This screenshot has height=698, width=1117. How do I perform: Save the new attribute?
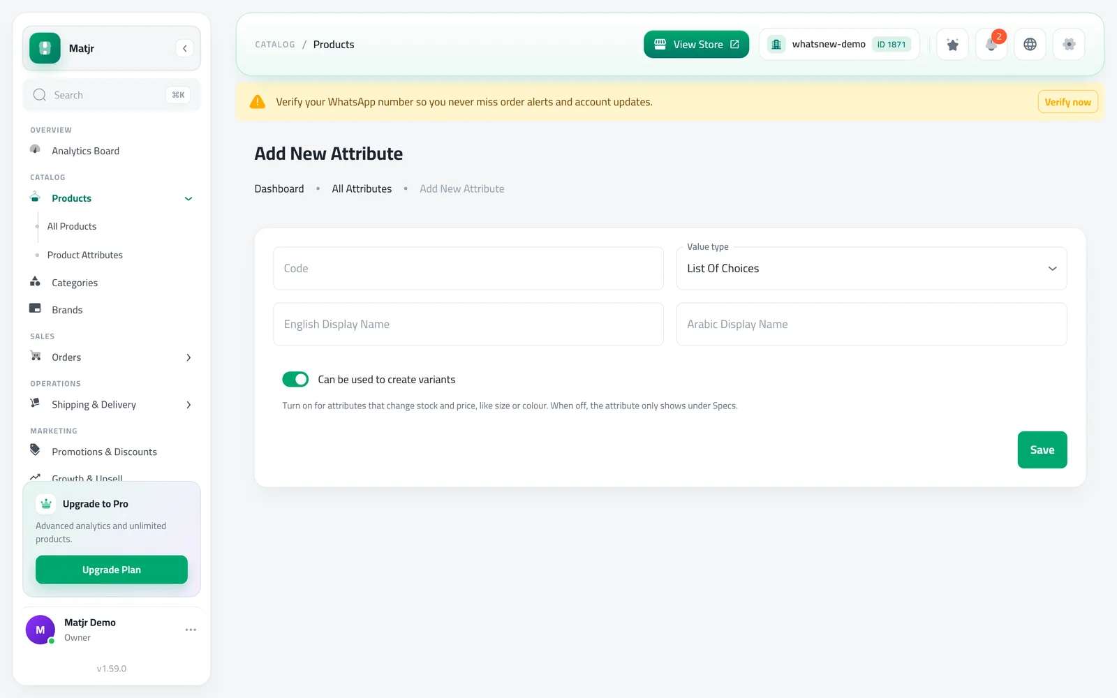pyautogui.click(x=1042, y=450)
